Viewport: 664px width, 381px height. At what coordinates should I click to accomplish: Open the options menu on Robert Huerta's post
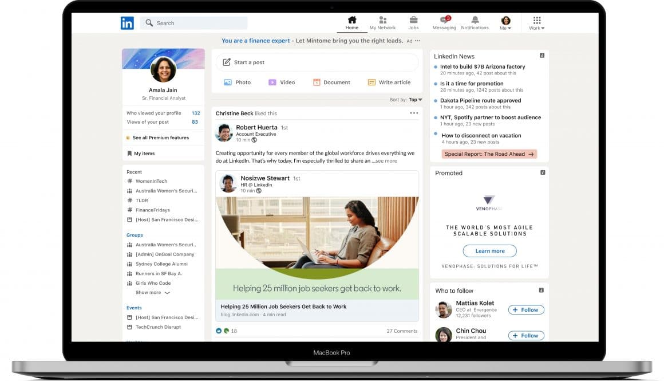point(414,112)
